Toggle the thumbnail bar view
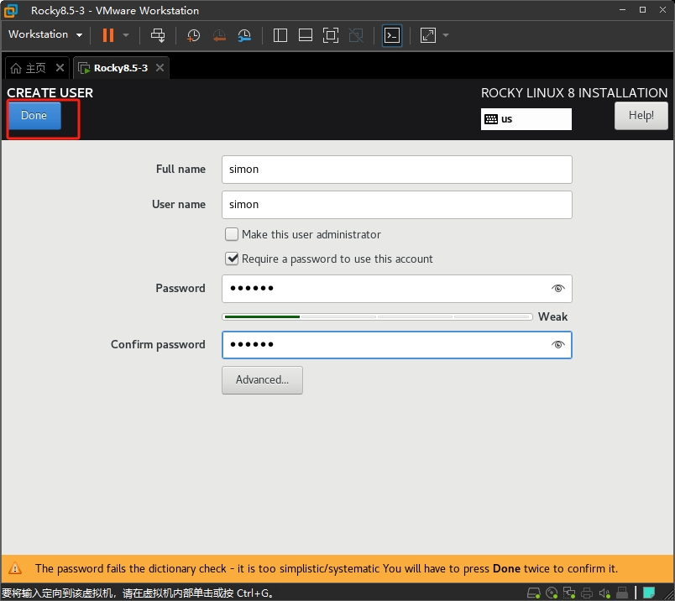 pos(306,35)
